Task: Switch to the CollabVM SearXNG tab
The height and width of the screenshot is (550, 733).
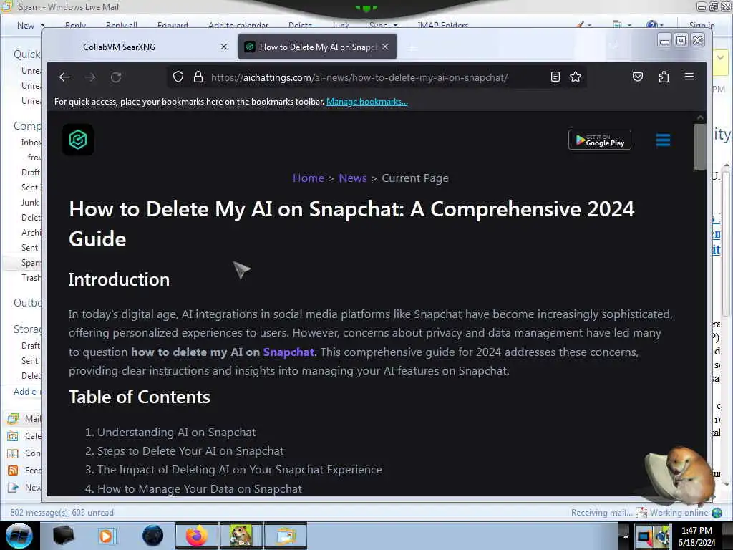Action: 120,47
